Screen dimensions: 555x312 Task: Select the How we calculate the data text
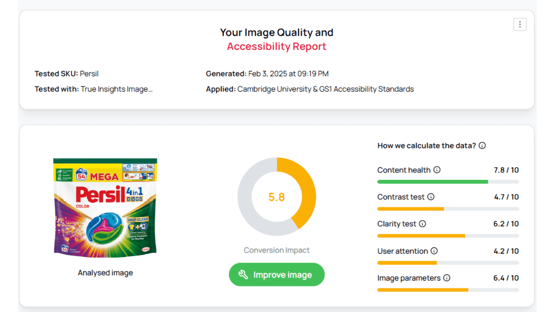point(427,146)
